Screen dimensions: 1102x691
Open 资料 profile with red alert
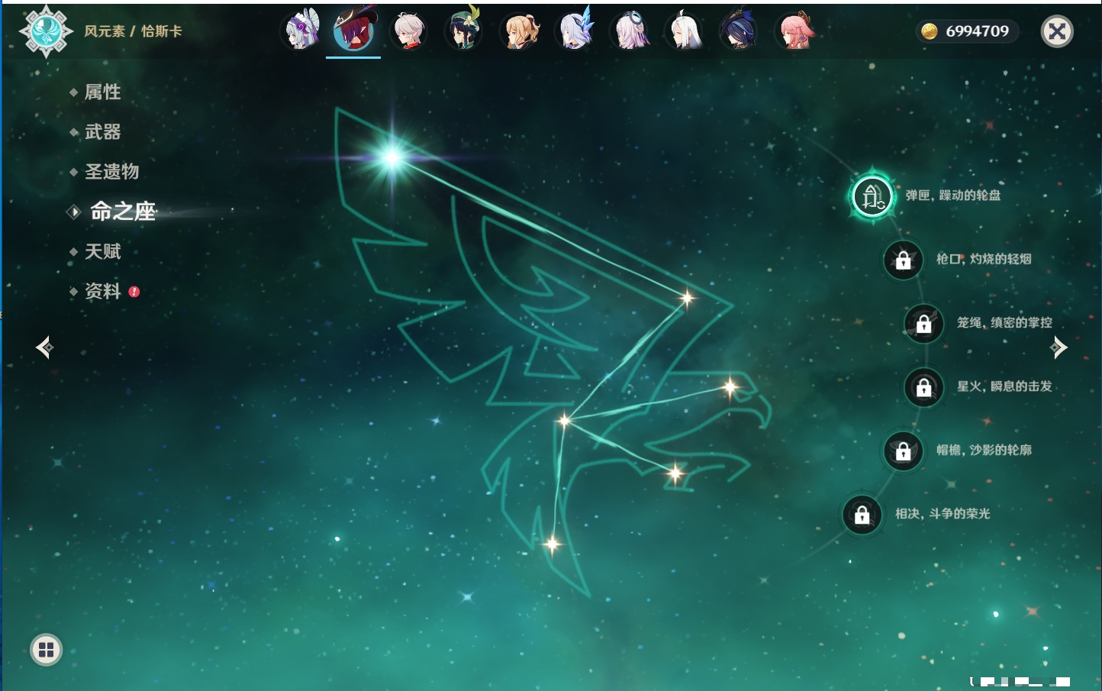[102, 291]
